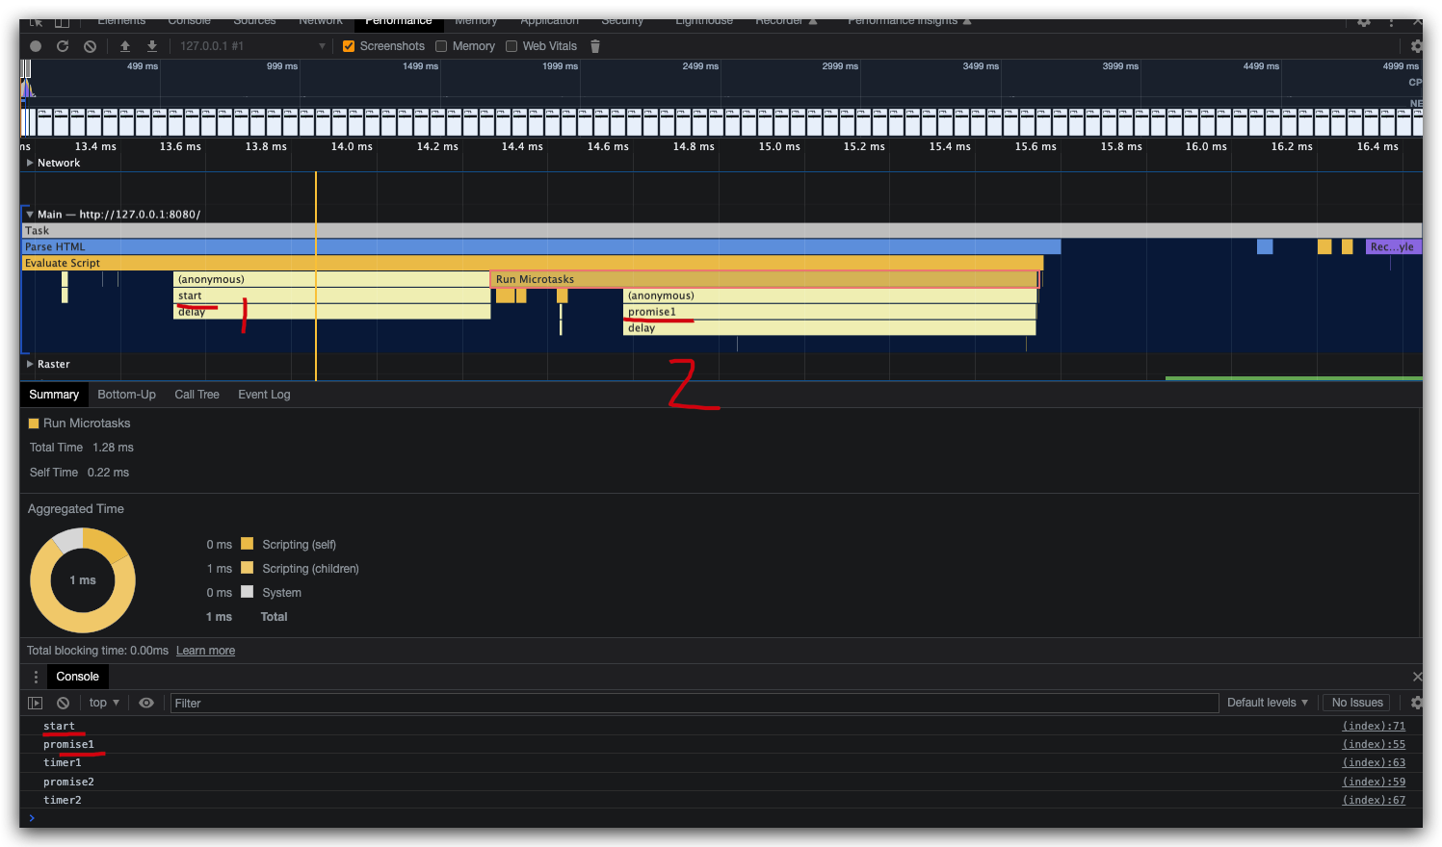This screenshot has width=1442, height=847.
Task: Select the delay bar under promise1
Action: tap(829, 328)
